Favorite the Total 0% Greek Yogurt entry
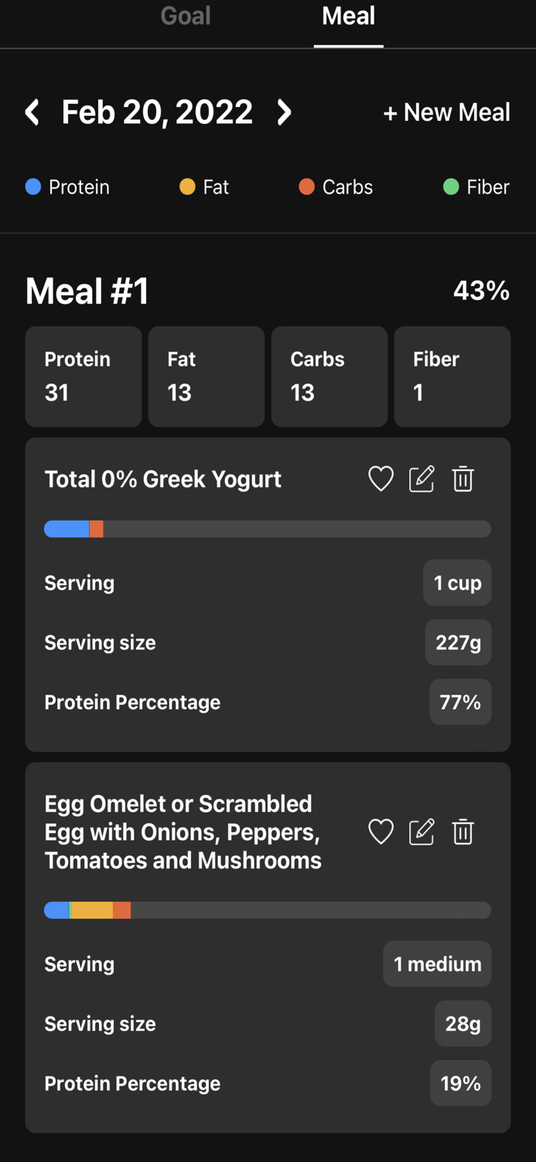 tap(381, 479)
